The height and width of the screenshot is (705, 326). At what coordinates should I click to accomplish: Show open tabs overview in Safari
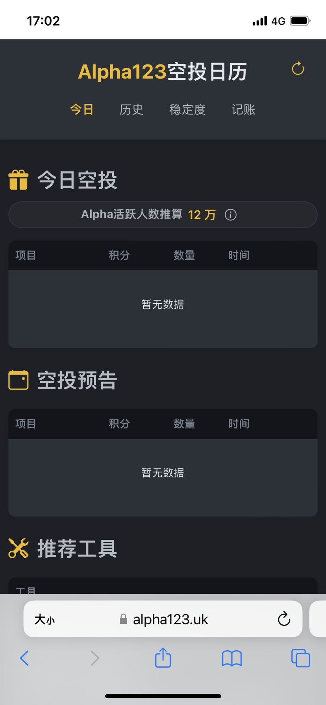point(300,658)
